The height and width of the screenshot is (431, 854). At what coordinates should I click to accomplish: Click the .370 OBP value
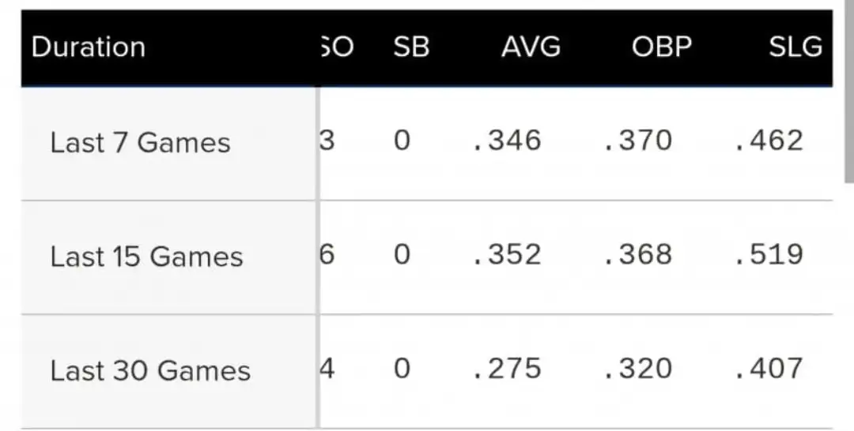tap(637, 141)
